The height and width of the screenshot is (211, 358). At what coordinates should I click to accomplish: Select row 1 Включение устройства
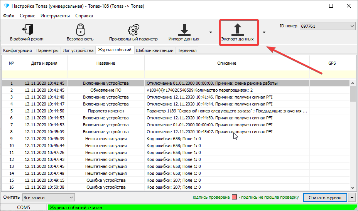[176, 83]
